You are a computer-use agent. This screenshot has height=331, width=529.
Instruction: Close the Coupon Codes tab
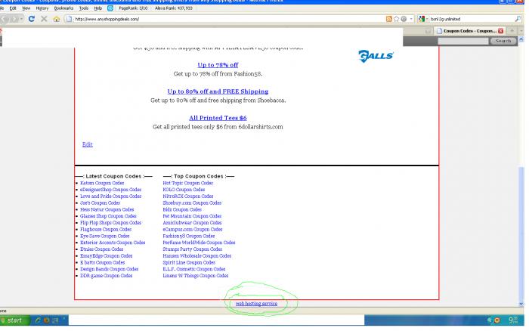click(x=500, y=31)
